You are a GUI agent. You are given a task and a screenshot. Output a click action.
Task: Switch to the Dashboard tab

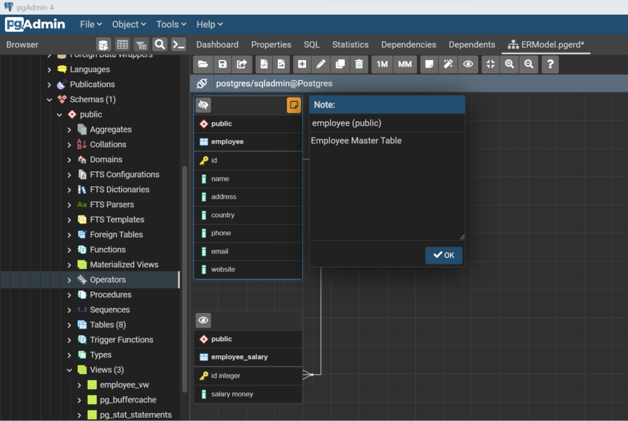[217, 45]
